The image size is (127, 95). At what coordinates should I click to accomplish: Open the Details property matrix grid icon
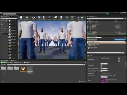pos(123,53)
